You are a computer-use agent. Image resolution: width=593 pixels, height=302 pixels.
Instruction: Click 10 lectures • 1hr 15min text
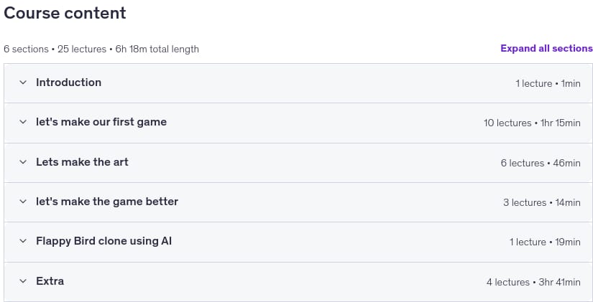click(x=532, y=123)
